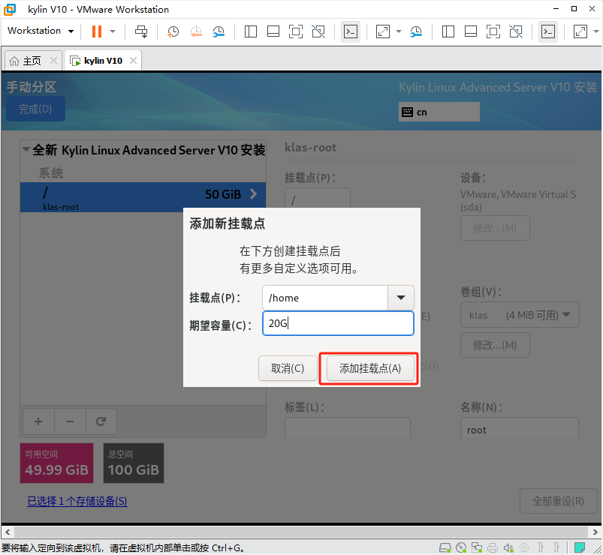
Task: Click the 添加新挂载点 dialog title
Action: (x=227, y=223)
